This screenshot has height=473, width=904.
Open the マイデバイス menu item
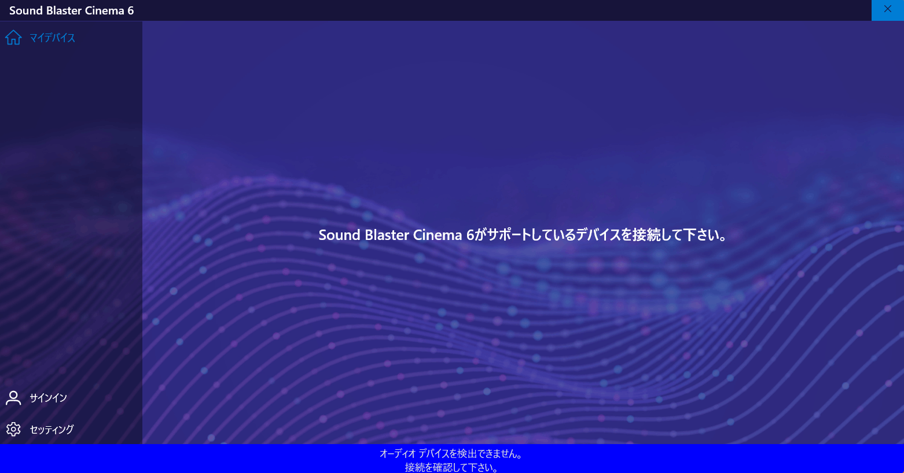pos(71,38)
